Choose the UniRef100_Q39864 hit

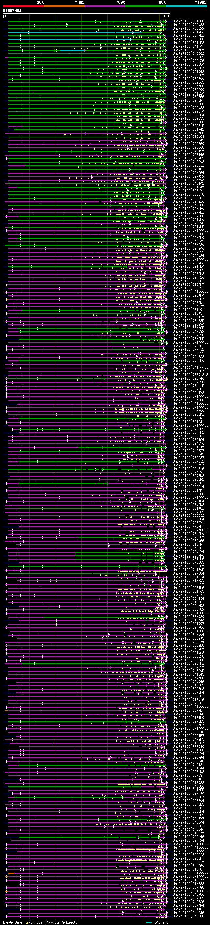click(188, 115)
